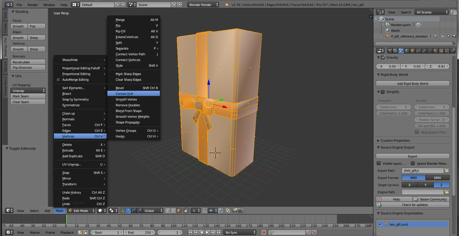Select Remove Doubles menu entry
The image size is (459, 236).
pyautogui.click(x=128, y=105)
